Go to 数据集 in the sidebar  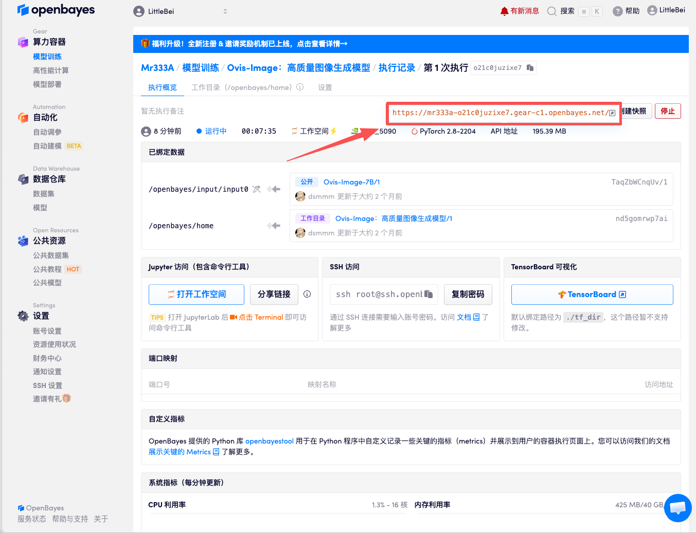[44, 194]
